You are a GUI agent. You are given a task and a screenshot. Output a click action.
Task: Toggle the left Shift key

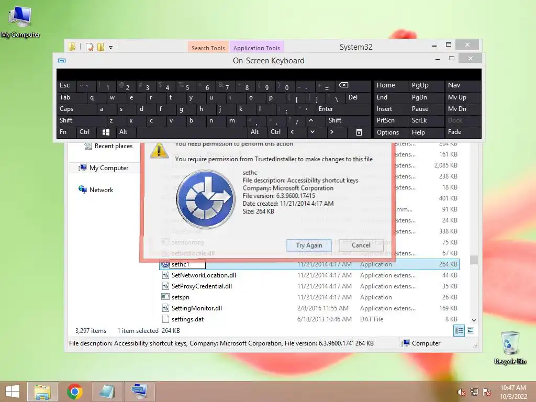pyautogui.click(x=82, y=120)
